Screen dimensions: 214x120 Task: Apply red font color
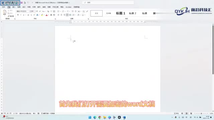click(46, 15)
